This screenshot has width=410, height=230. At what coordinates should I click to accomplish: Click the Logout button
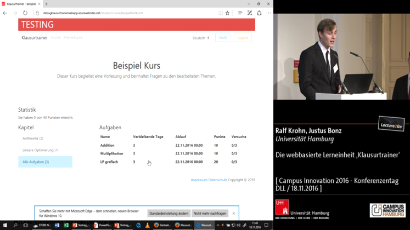tap(242, 38)
